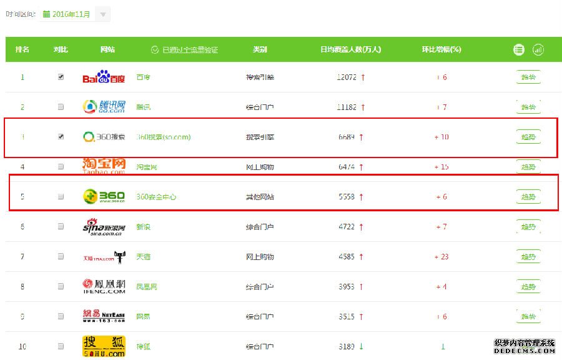Screen dimensions: 562x360
Task: Click the Sohu logo
Action: click(x=104, y=346)
